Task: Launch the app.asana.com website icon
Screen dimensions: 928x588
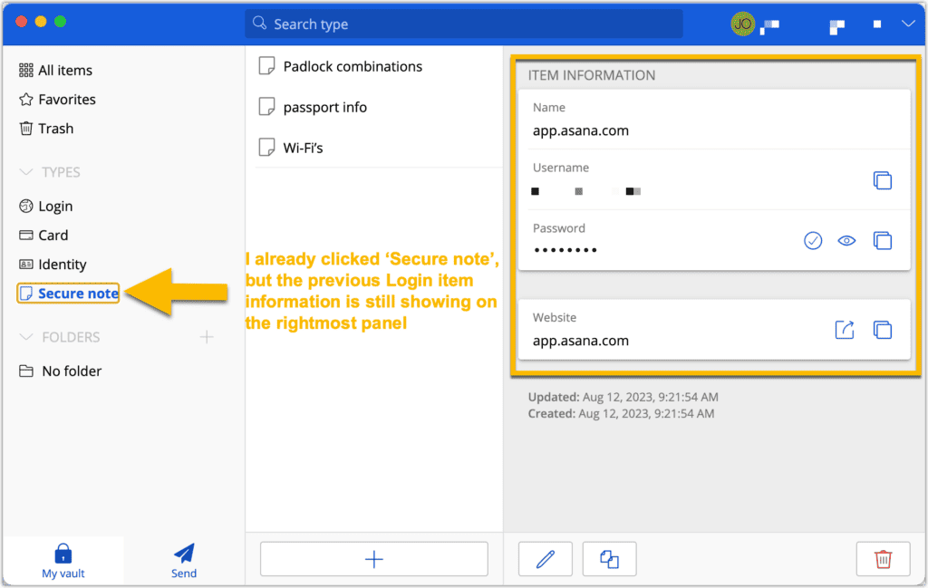Action: pyautogui.click(x=845, y=330)
